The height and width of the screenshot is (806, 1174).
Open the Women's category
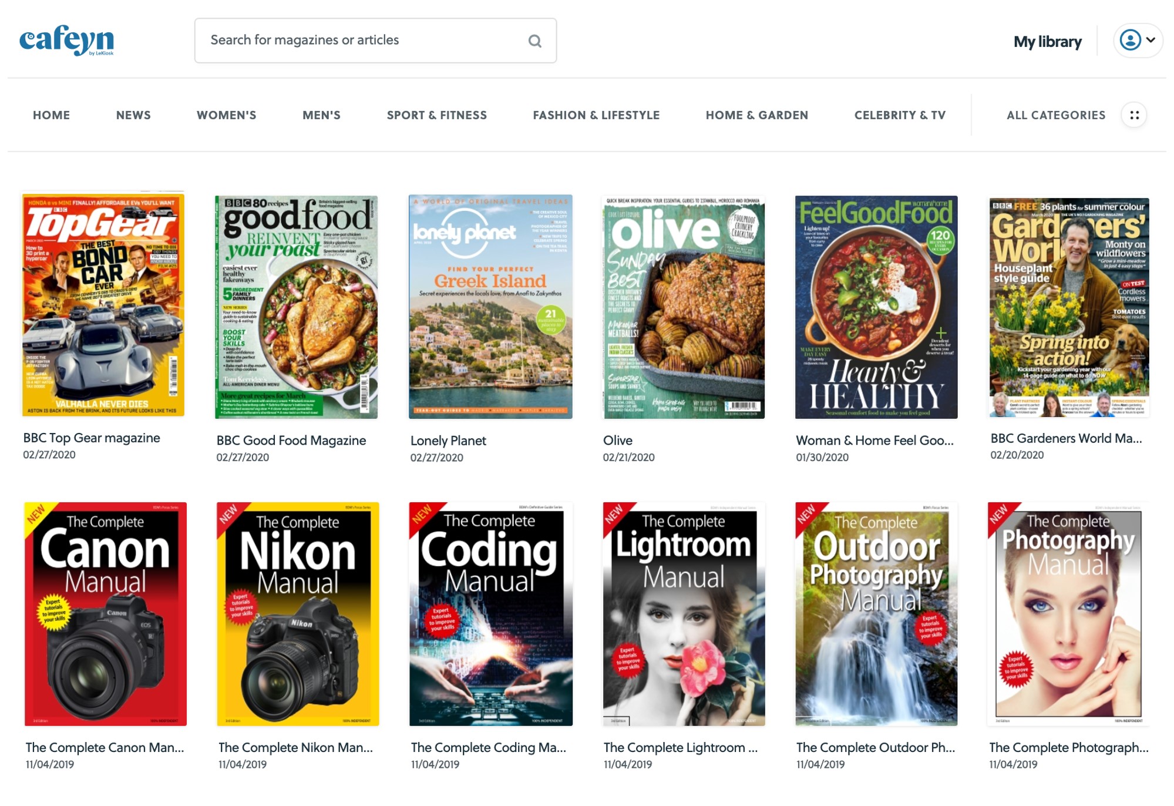coord(226,115)
